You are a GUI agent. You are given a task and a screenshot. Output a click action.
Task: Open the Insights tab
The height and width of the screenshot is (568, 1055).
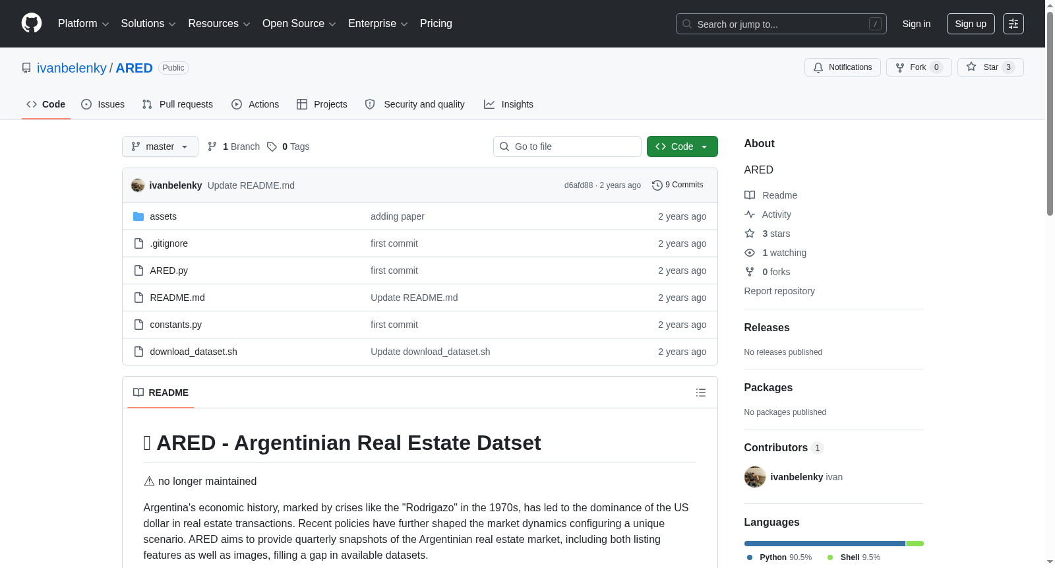pos(508,104)
